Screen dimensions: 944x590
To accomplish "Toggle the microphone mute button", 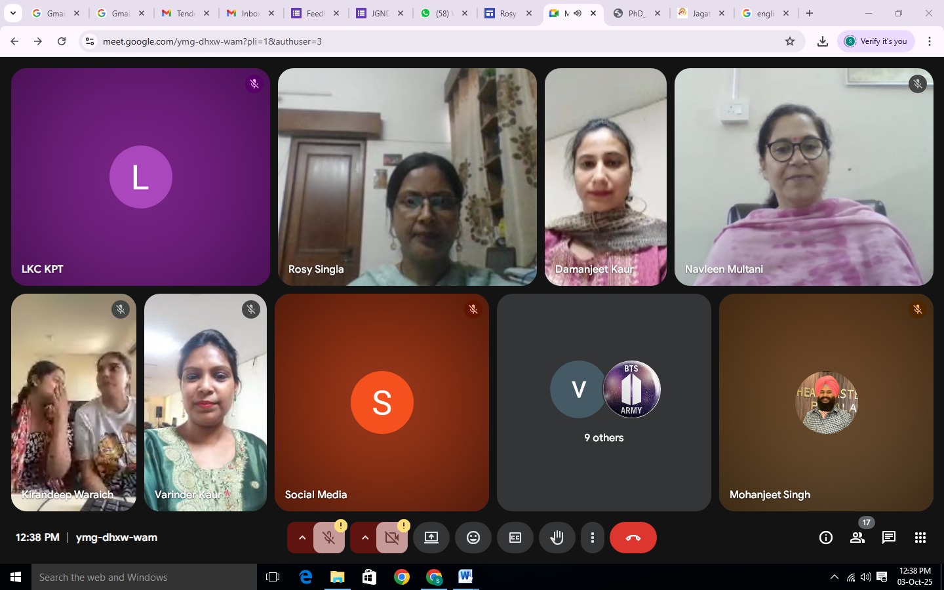I will (x=329, y=538).
